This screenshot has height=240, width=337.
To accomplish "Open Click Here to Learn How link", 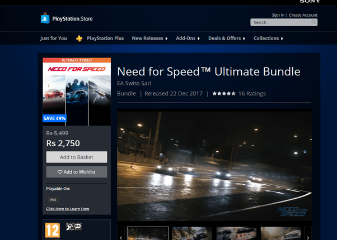I will (68, 209).
